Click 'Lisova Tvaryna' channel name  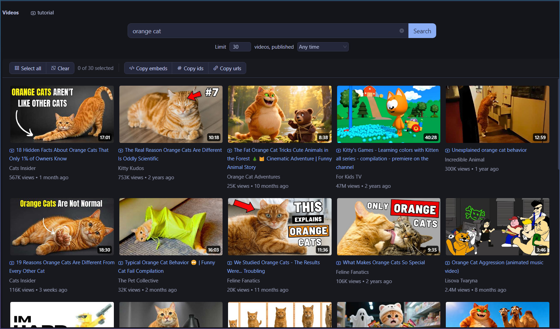click(x=461, y=281)
